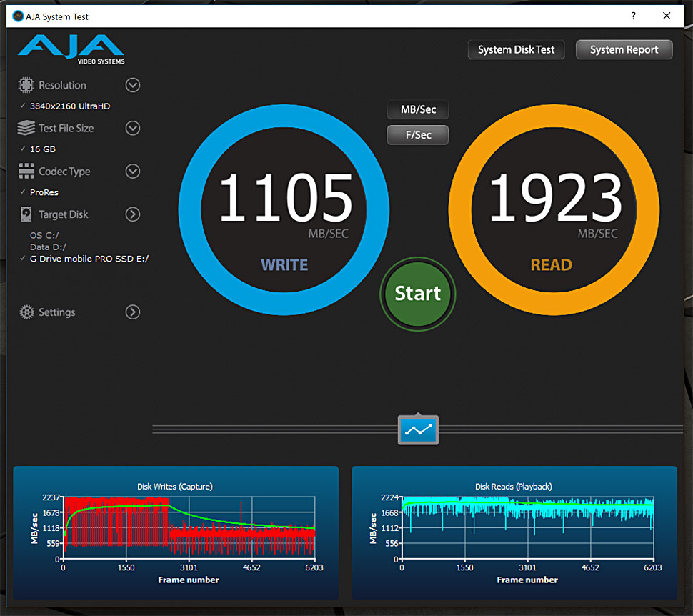Click the READ label text

tap(551, 265)
